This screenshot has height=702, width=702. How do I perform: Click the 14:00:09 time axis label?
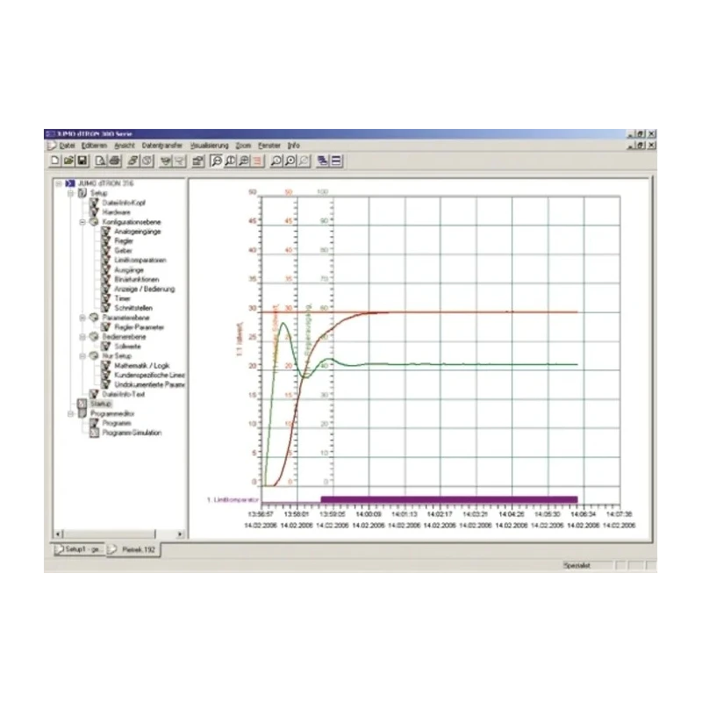tap(369, 514)
